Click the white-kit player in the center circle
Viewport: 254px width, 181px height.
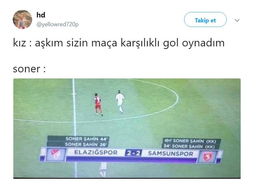pyautogui.click(x=120, y=102)
